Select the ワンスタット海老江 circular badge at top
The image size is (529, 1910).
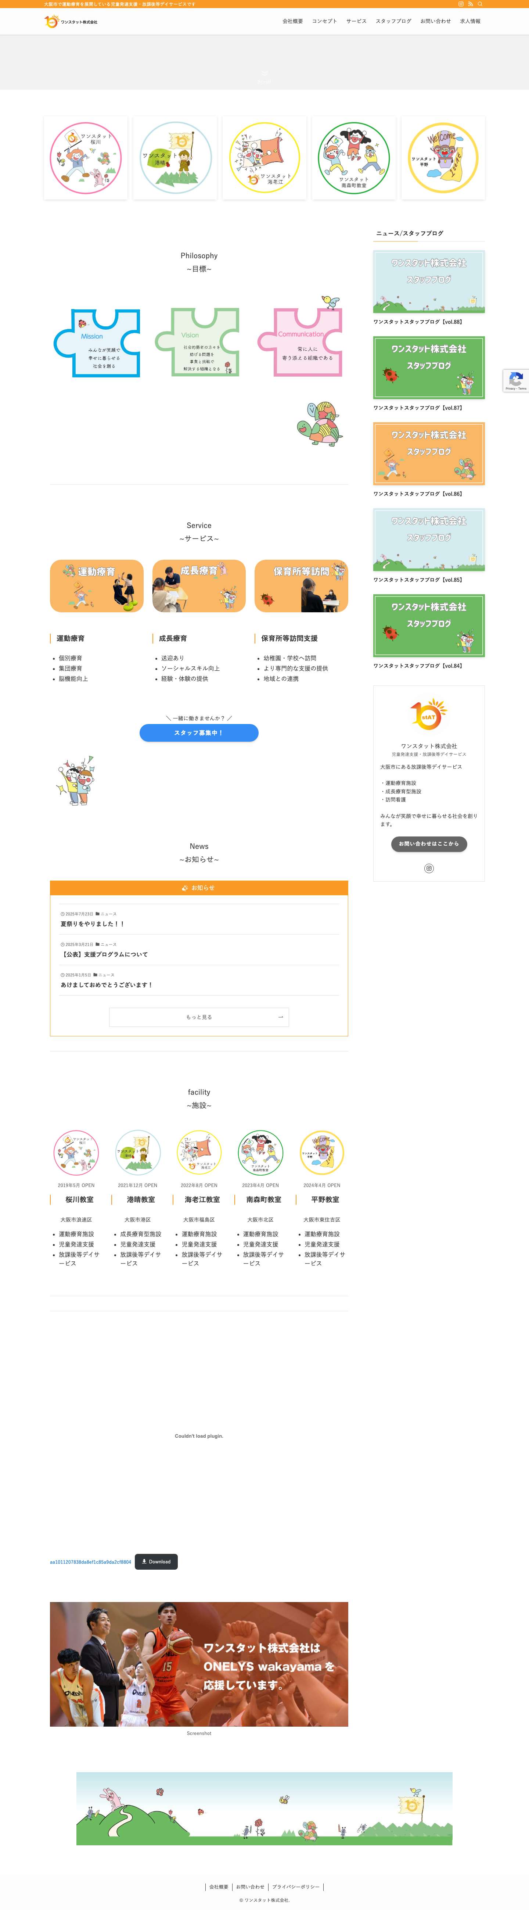tap(264, 158)
